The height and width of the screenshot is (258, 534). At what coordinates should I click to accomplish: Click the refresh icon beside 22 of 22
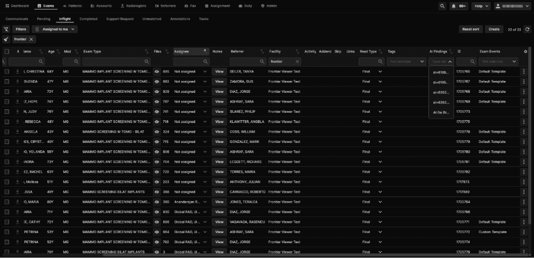527,30
